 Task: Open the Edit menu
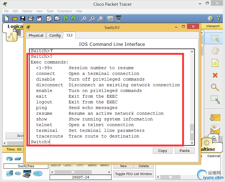tap(15, 11)
